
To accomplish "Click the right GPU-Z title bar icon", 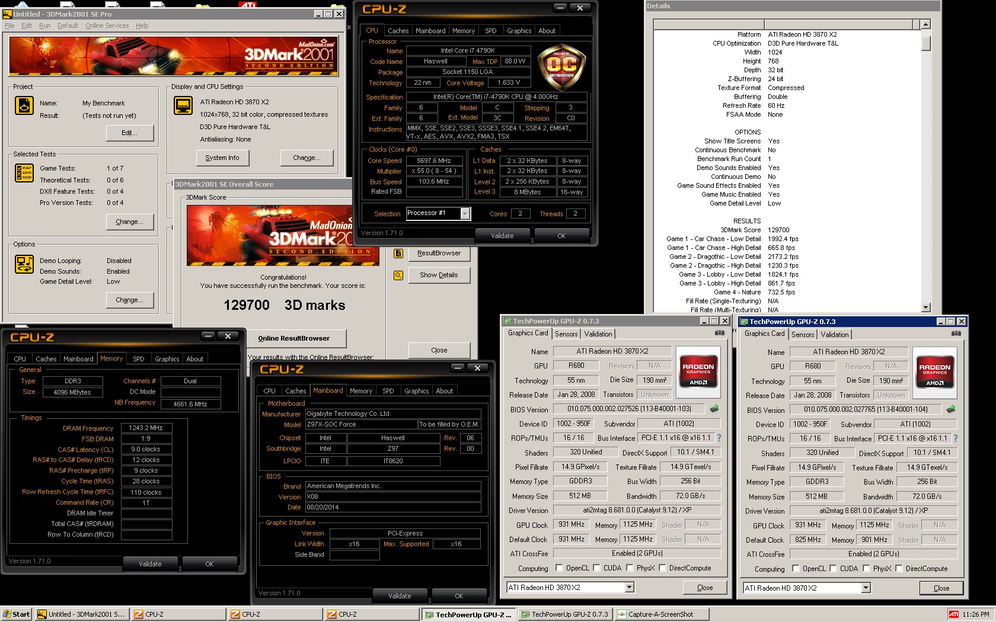I will click(744, 322).
